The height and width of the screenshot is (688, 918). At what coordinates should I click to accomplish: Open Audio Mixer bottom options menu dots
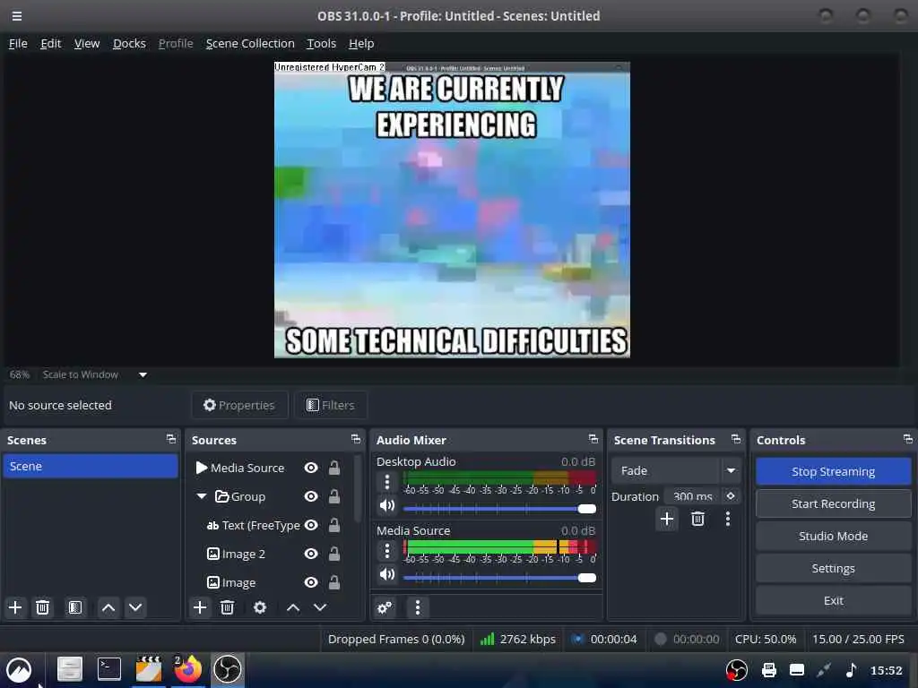(x=418, y=608)
